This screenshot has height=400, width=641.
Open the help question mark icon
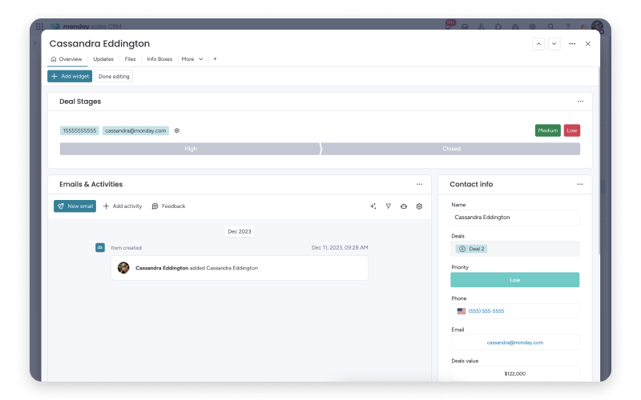coord(568,26)
